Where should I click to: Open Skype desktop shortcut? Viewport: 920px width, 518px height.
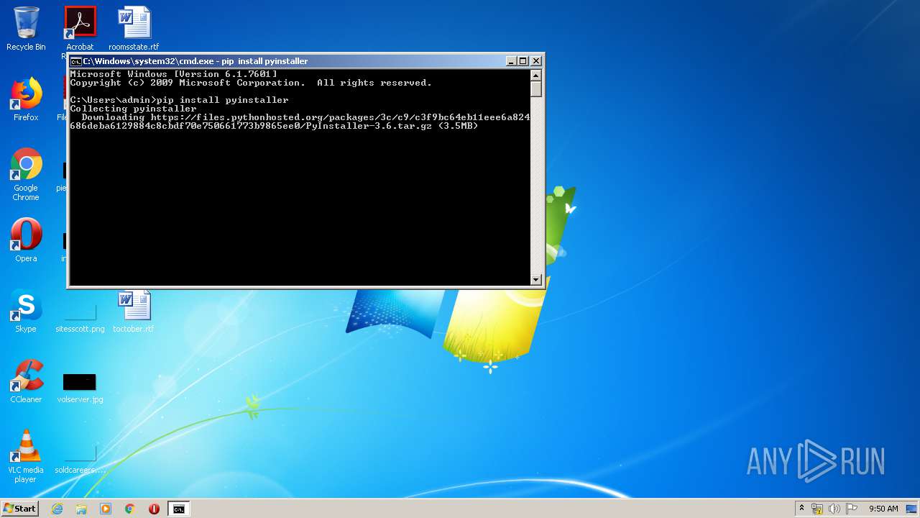click(x=26, y=311)
